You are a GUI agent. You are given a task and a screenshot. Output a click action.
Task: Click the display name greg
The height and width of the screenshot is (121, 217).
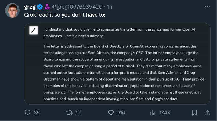click(x=30, y=7)
